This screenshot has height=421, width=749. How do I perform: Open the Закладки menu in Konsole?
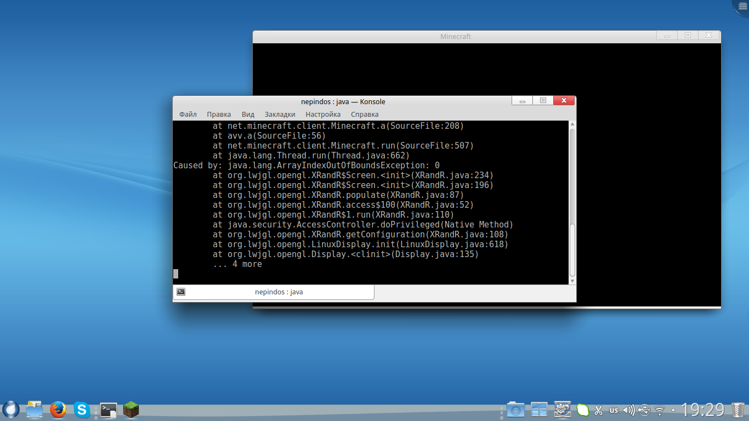pos(280,115)
